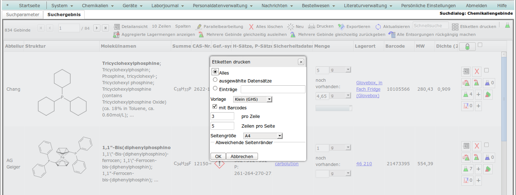Click the 'Zeilen pro Seite' input field
516x195 pixels.
222,126
